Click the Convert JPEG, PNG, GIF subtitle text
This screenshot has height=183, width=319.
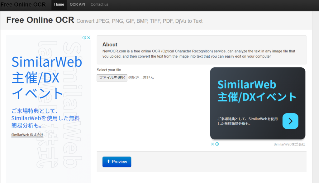tap(139, 21)
